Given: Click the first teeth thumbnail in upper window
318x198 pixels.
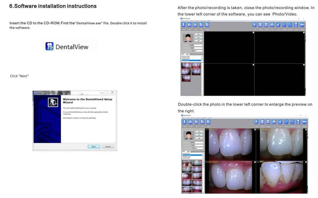Looking at the screenshot, I should pyautogui.click(x=186, y=65).
